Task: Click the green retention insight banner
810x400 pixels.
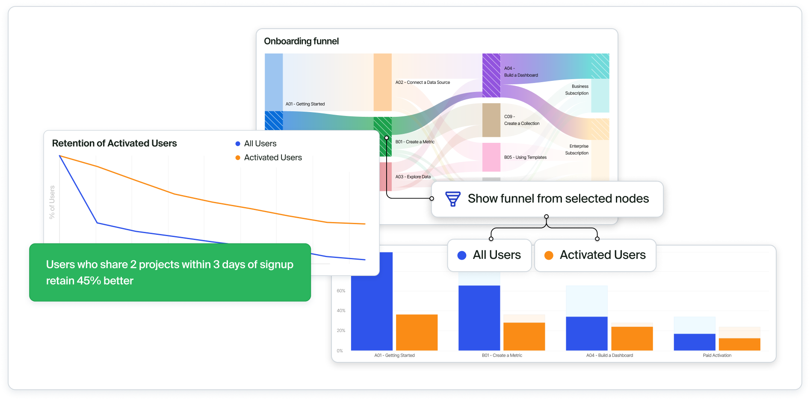Action: pyautogui.click(x=170, y=273)
